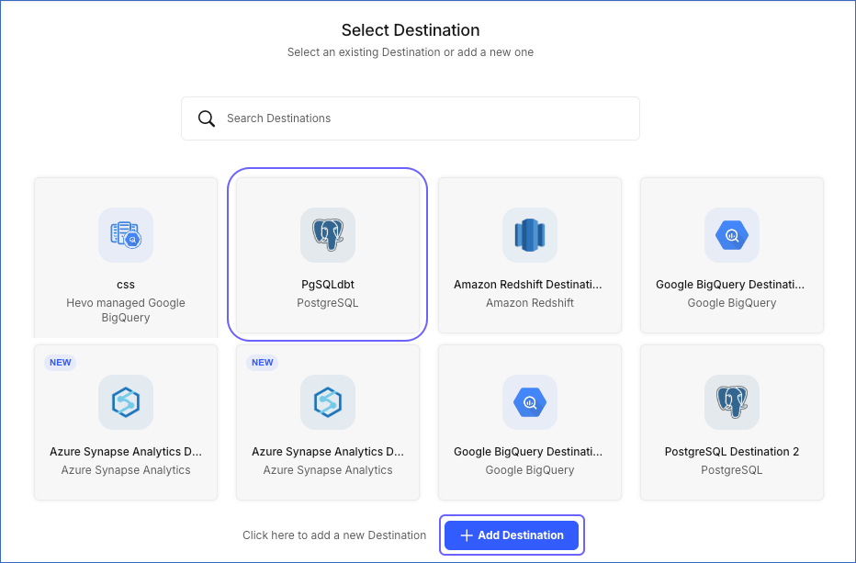This screenshot has width=856, height=563.
Task: Click the NEW badge on second Azure Synapse card
Action: coord(262,362)
